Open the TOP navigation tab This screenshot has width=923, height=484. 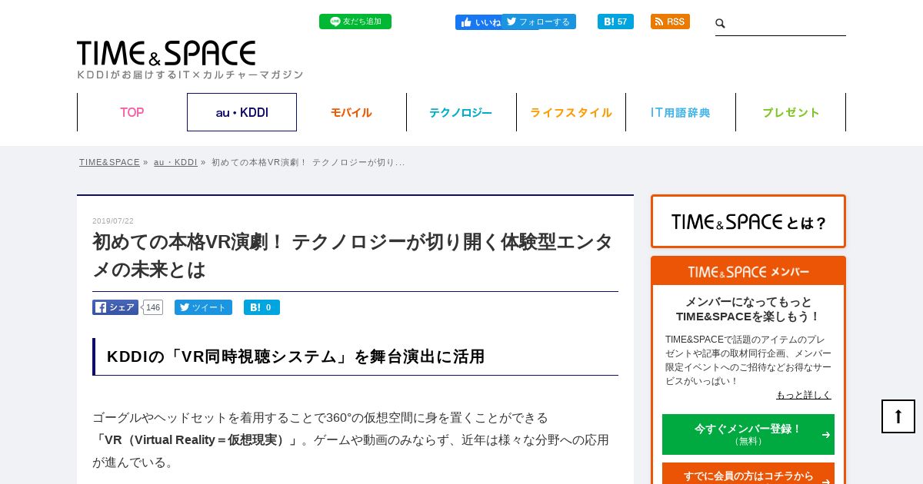coord(132,112)
